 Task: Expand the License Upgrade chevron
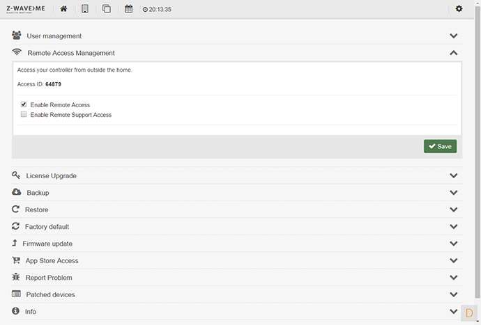pos(453,176)
